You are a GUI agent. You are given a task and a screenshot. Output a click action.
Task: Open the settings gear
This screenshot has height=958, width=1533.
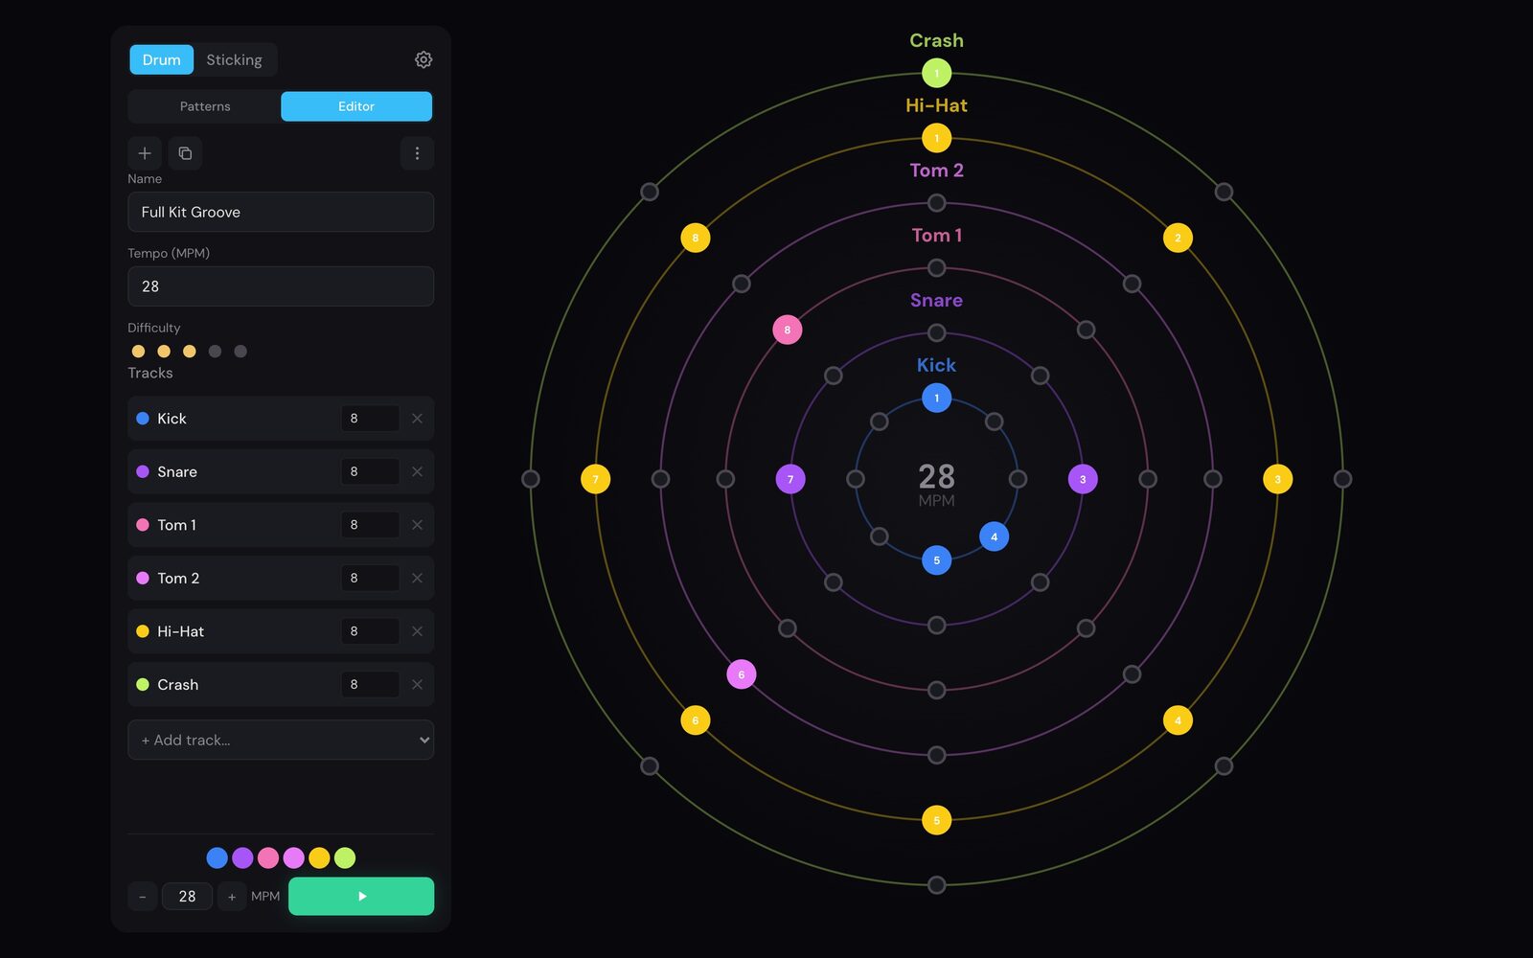pyautogui.click(x=423, y=59)
